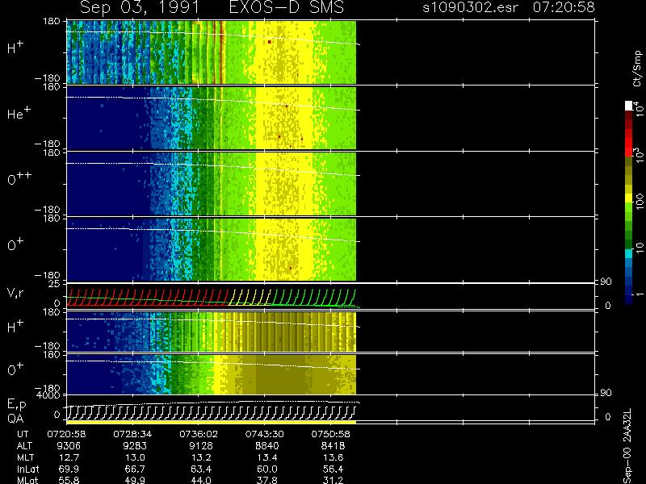Click the MLT value "13.4"
Image resolution: width=646 pixels, height=484 pixels.
267,457
